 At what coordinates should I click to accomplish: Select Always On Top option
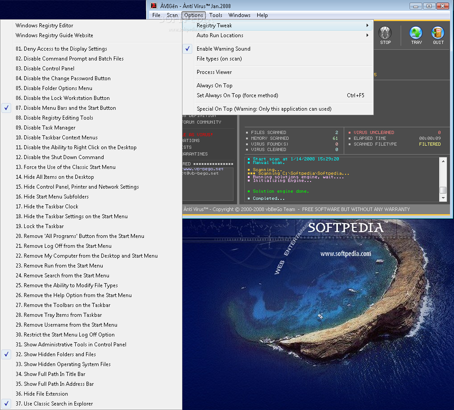click(278, 86)
